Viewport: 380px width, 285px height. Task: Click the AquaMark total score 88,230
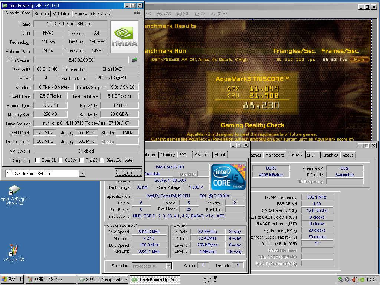point(261,105)
